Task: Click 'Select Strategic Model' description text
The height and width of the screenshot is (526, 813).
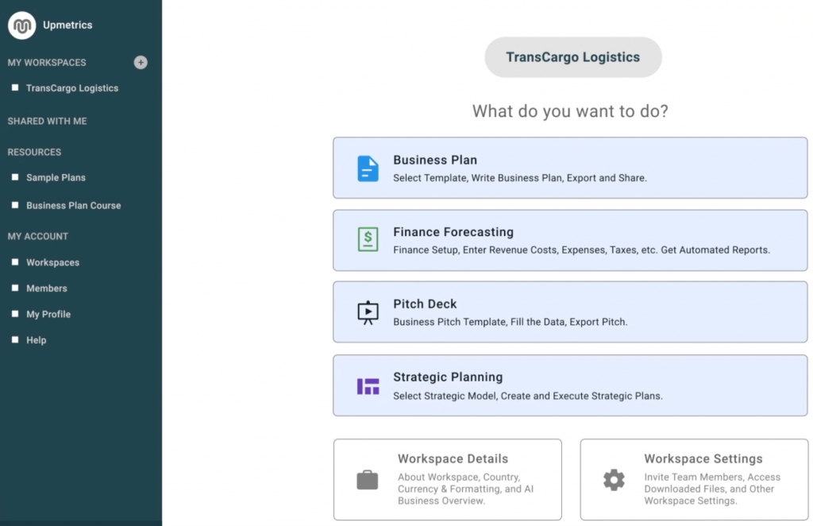Action: pyautogui.click(x=528, y=396)
